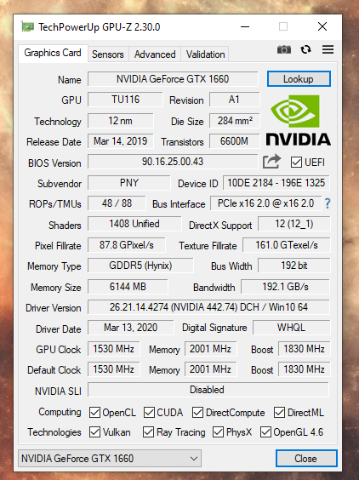Click the NVIDIA logo image

[298, 120]
